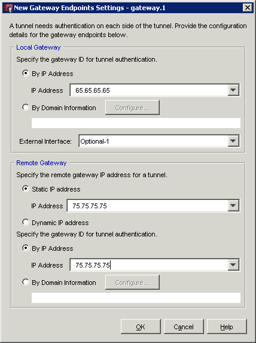Open Help for gateway endpoints
The height and width of the screenshot is (343, 256).
point(227,327)
